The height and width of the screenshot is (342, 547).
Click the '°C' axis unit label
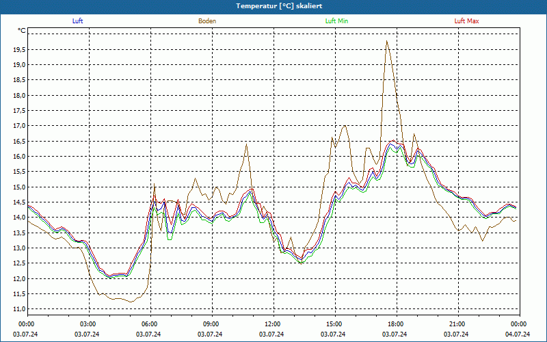(22, 31)
